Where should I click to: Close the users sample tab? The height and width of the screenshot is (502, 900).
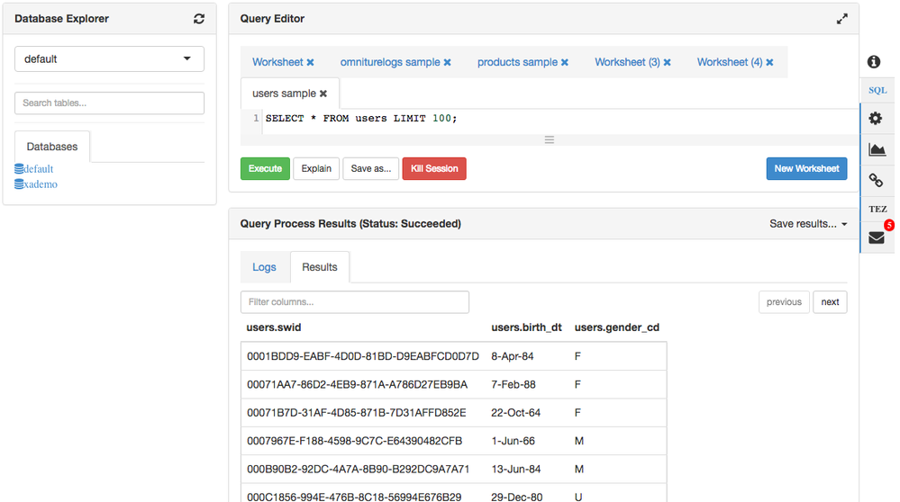[323, 94]
